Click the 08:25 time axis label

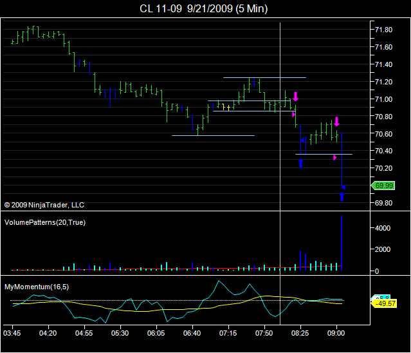coord(300,333)
